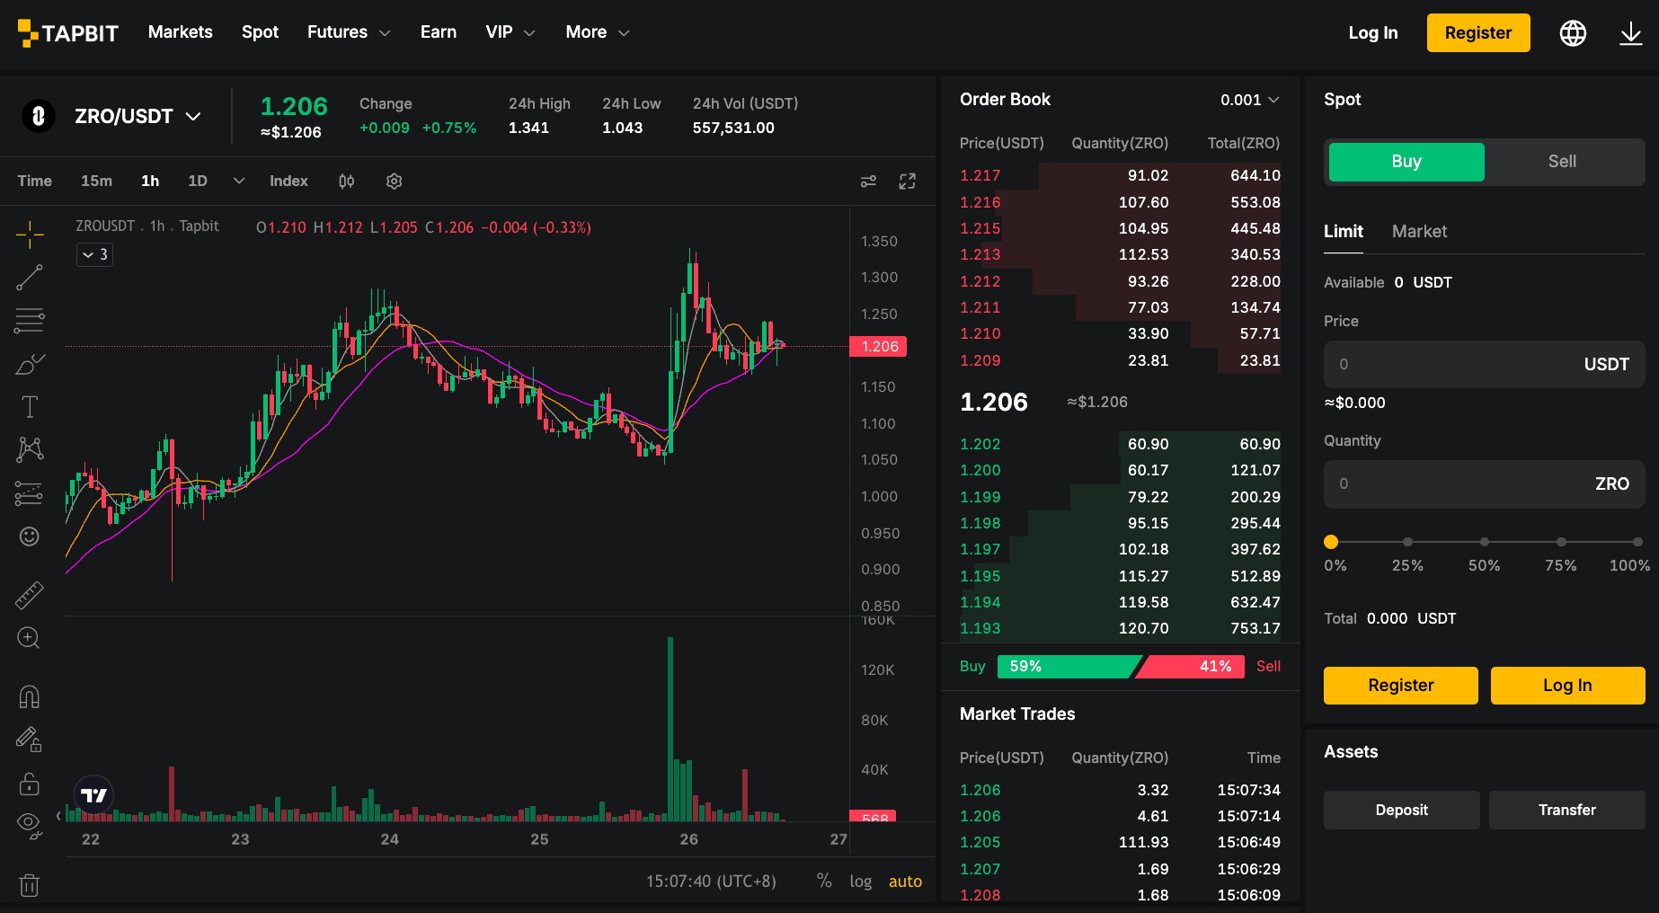Click the trash remove drawings icon
Viewport: 1659px width, 913px height.
click(30, 885)
